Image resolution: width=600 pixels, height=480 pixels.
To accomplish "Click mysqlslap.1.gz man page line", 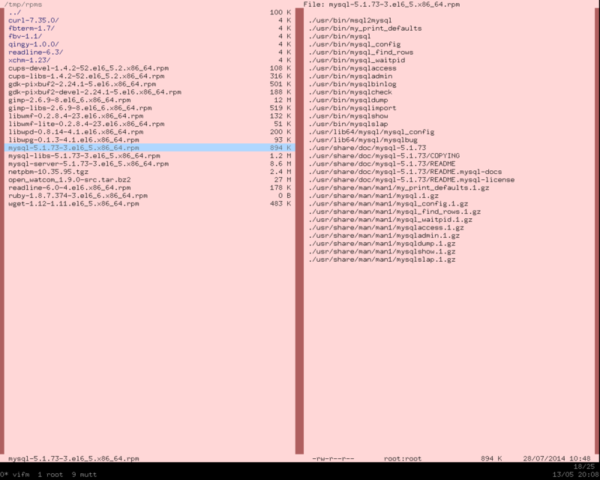I will pos(382,259).
